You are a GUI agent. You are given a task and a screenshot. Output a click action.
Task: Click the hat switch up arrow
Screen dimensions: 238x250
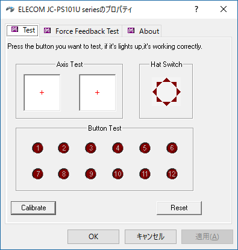point(166,80)
